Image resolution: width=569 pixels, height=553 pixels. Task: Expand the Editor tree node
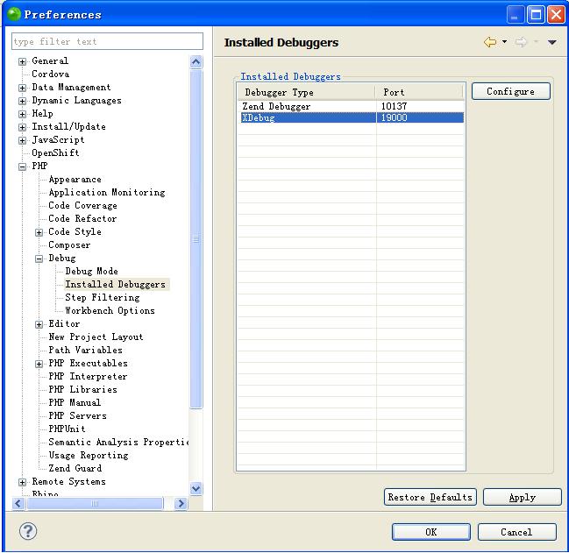pos(39,324)
